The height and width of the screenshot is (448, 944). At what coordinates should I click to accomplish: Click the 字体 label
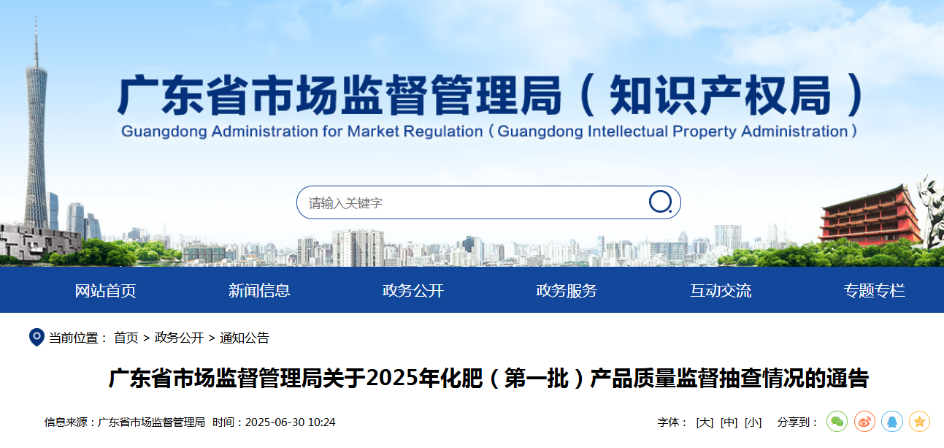672,422
